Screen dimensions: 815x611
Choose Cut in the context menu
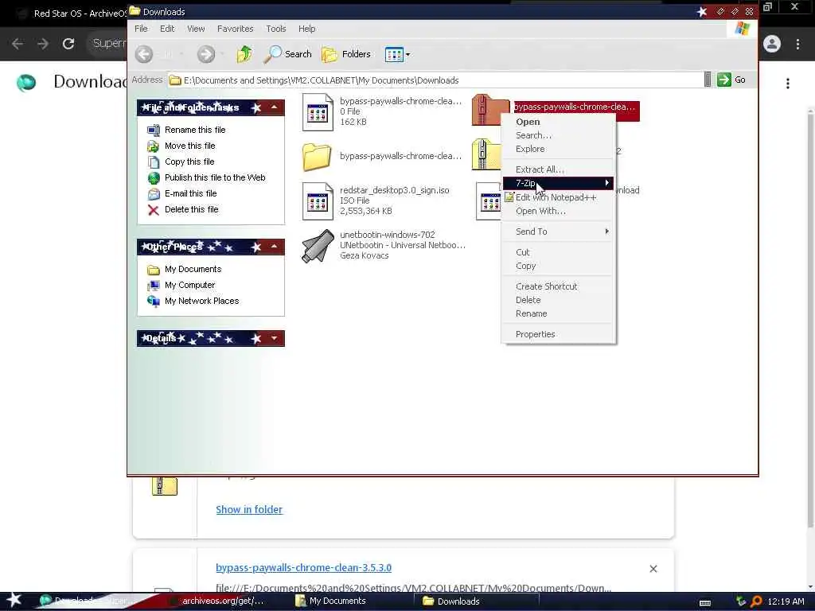point(558,252)
